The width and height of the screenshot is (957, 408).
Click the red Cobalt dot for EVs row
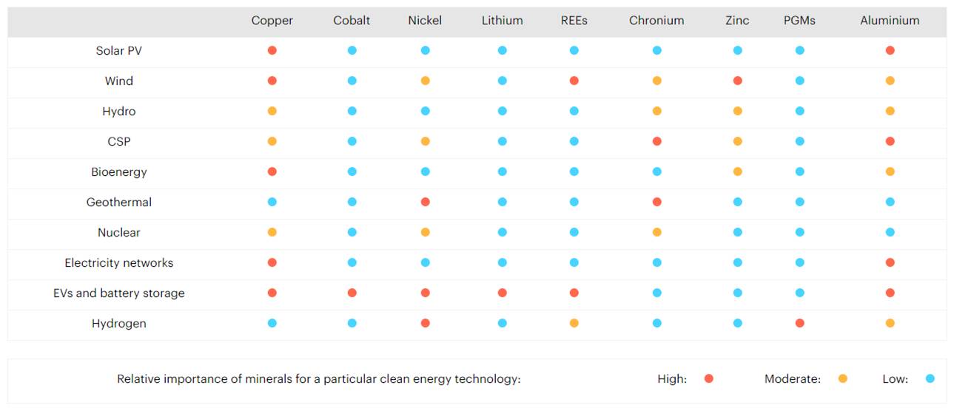coord(352,293)
